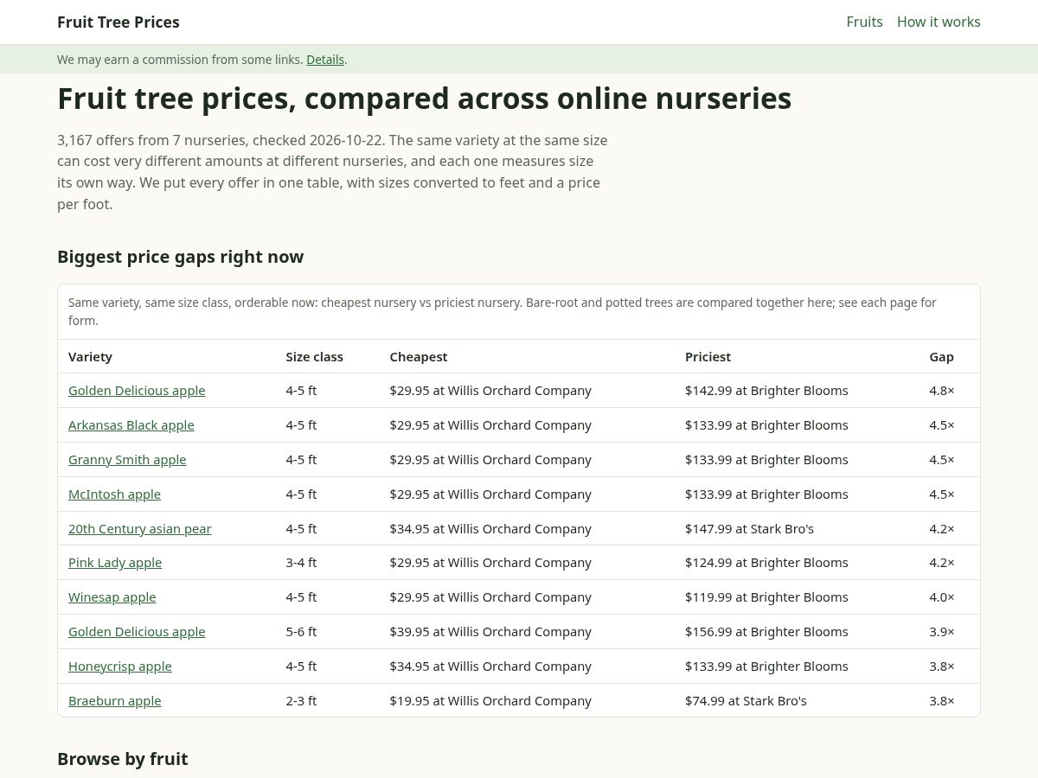The image size is (1038, 778).
Task: Open the Winesap apple link
Action: [x=112, y=597]
